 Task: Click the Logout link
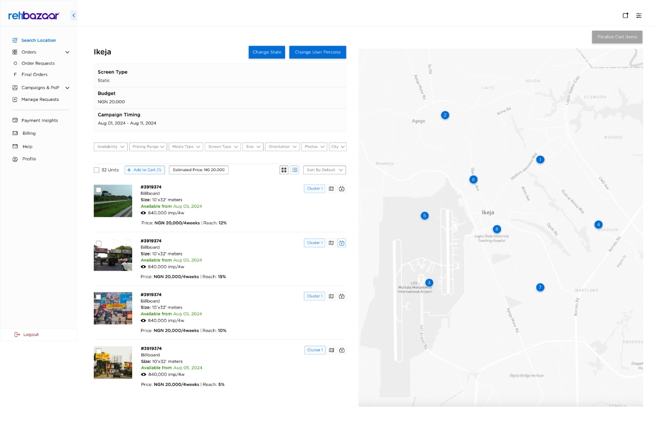tap(31, 334)
